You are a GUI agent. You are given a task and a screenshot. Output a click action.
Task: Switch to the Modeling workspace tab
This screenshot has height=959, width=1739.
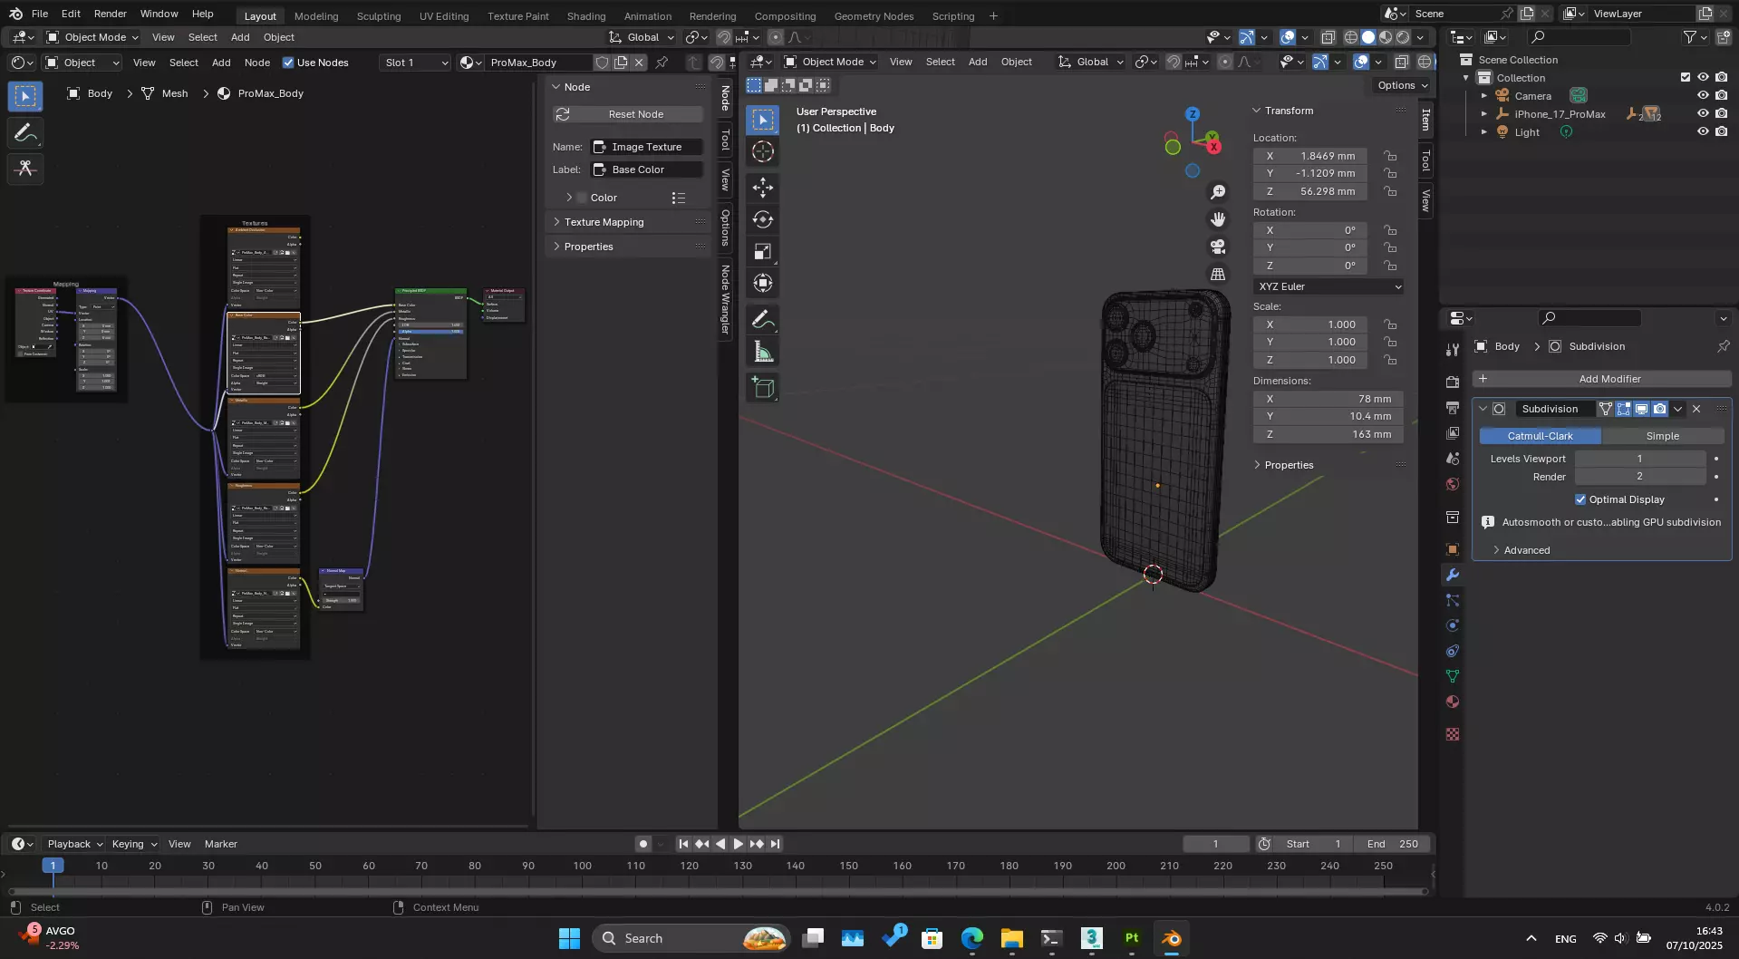316,15
